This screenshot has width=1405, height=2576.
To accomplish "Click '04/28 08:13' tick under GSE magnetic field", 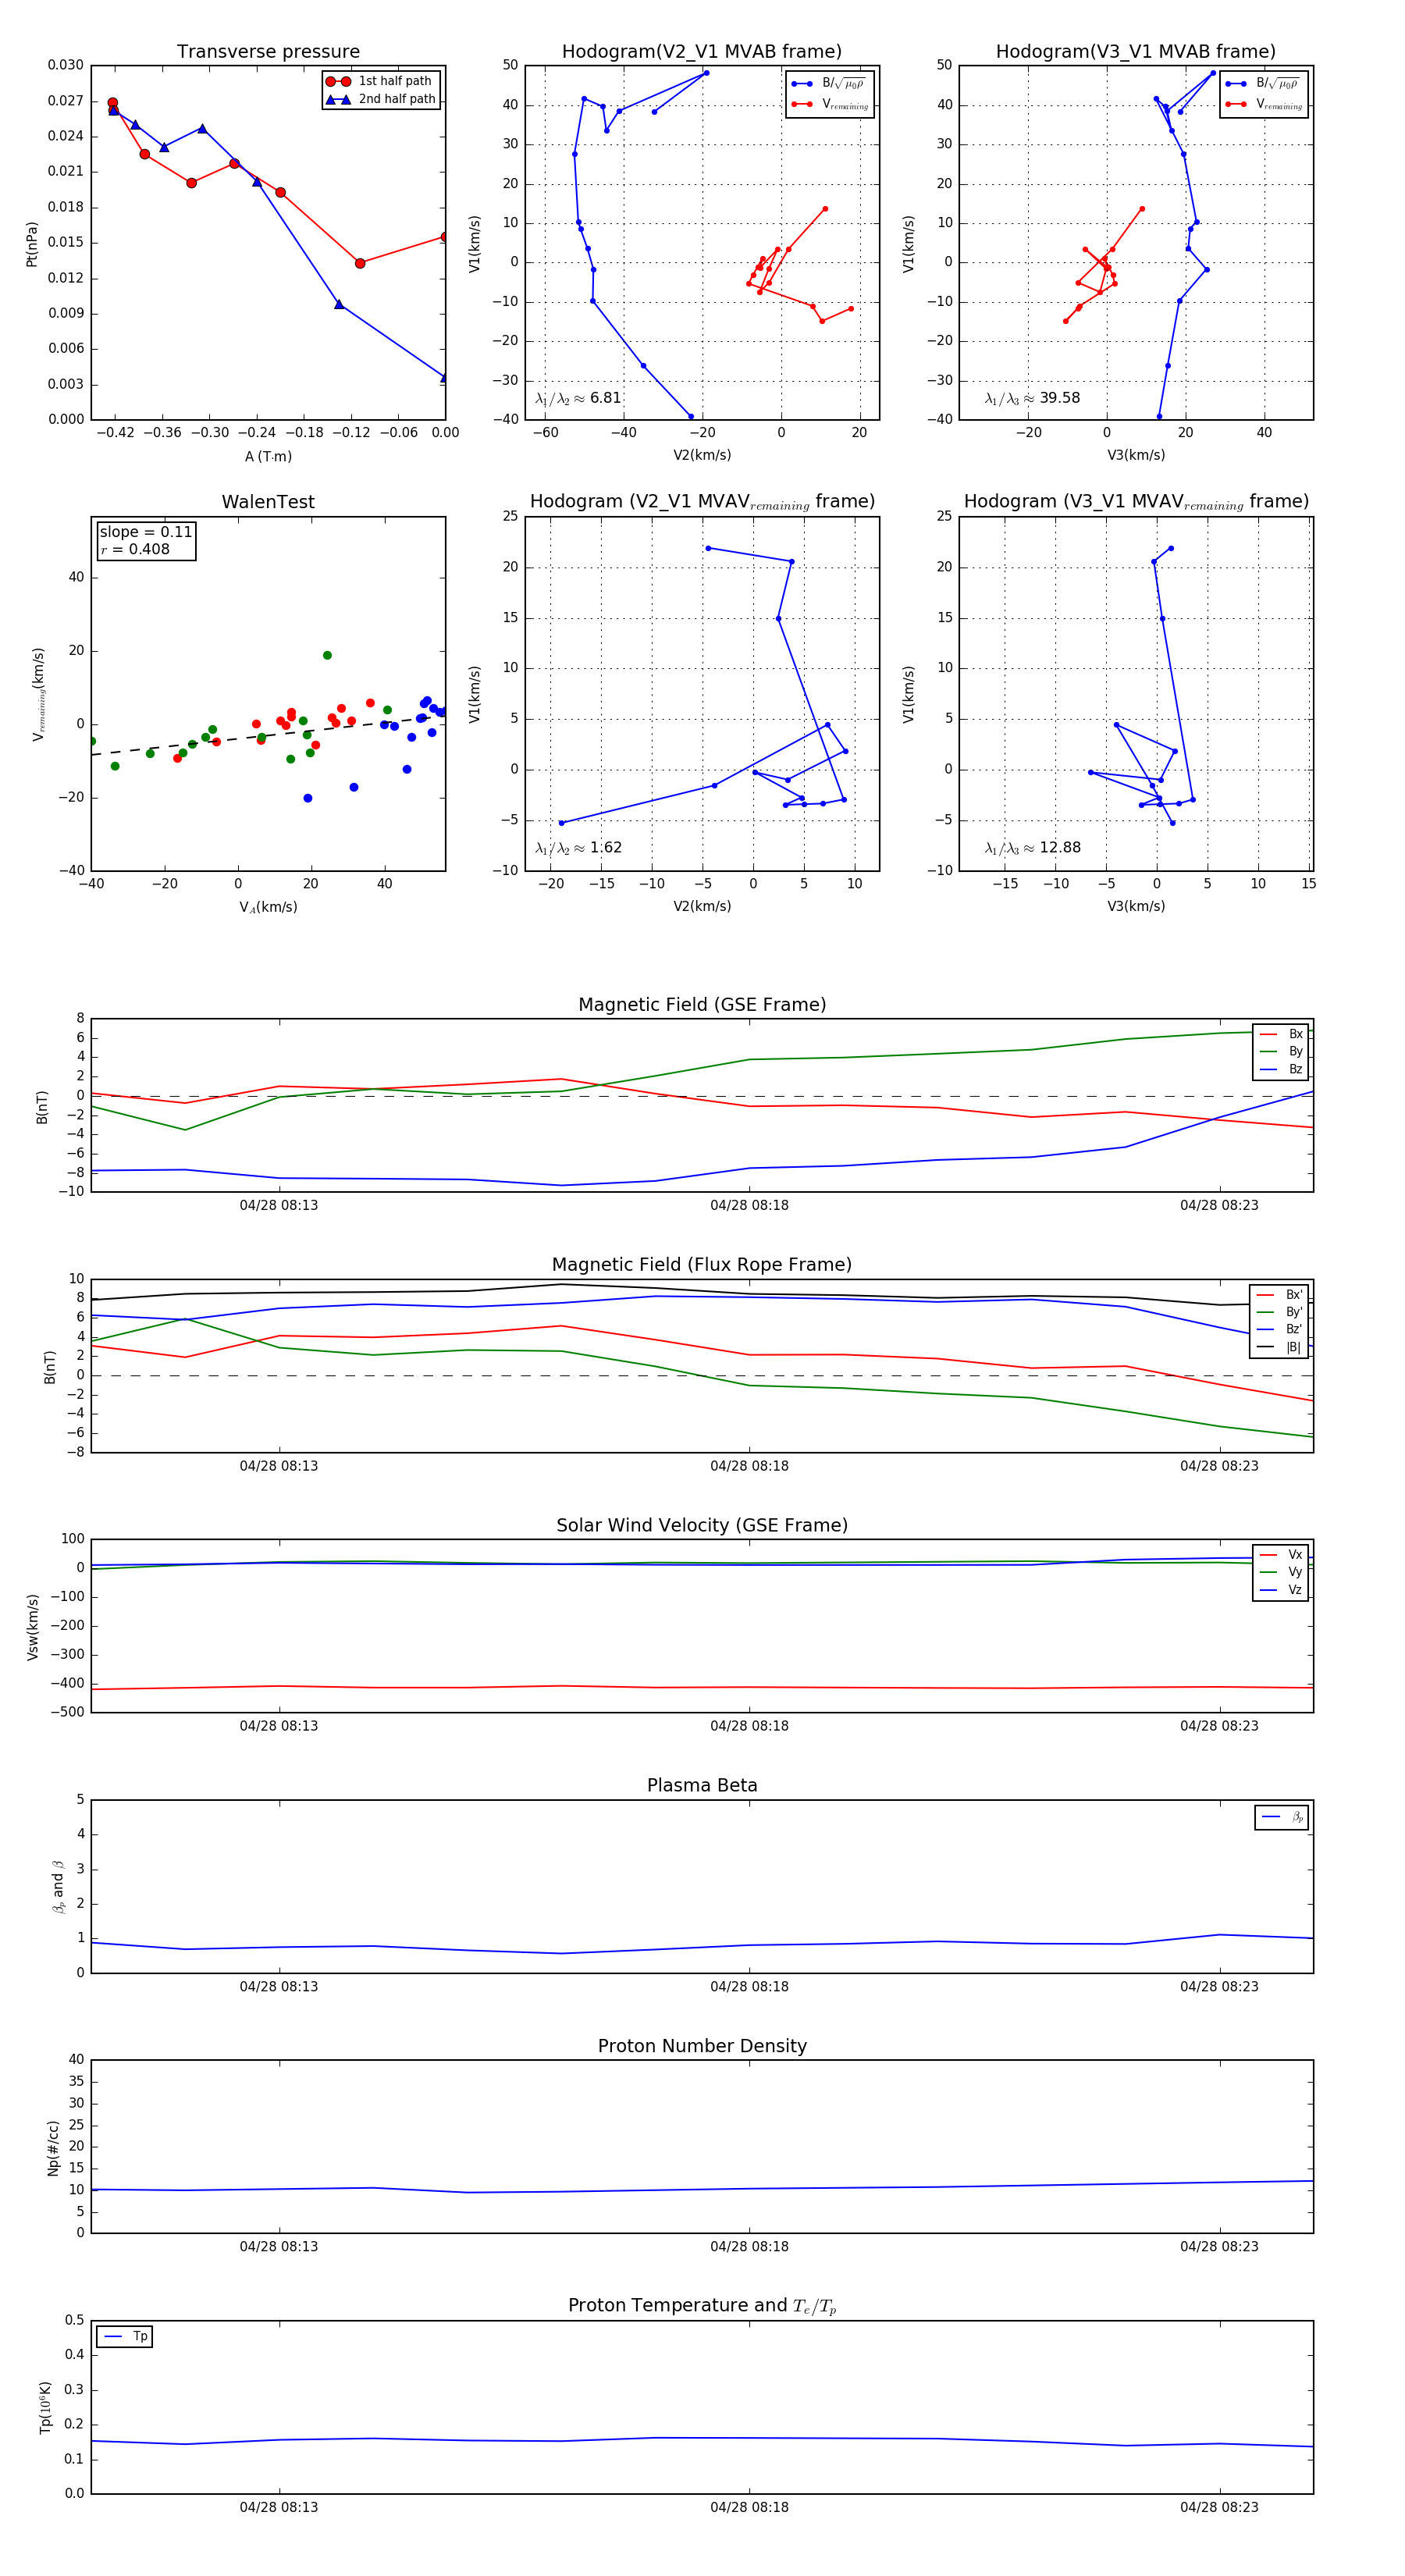I will (x=279, y=1205).
